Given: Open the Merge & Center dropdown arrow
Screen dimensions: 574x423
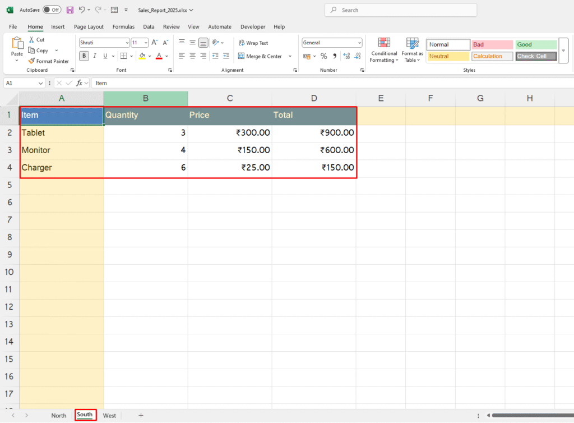Looking at the screenshot, I should point(290,56).
